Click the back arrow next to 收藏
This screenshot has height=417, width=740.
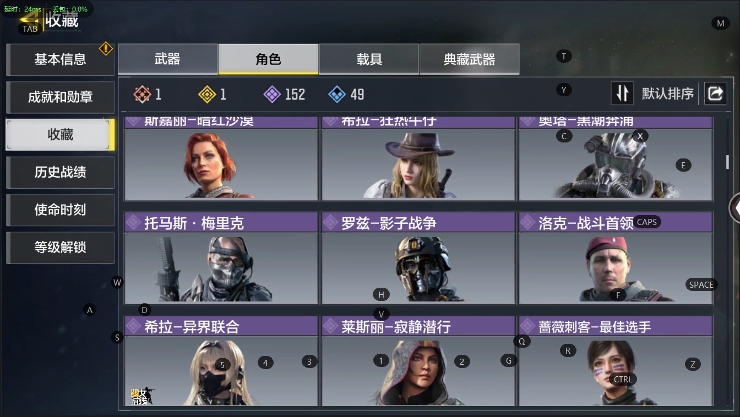30,20
